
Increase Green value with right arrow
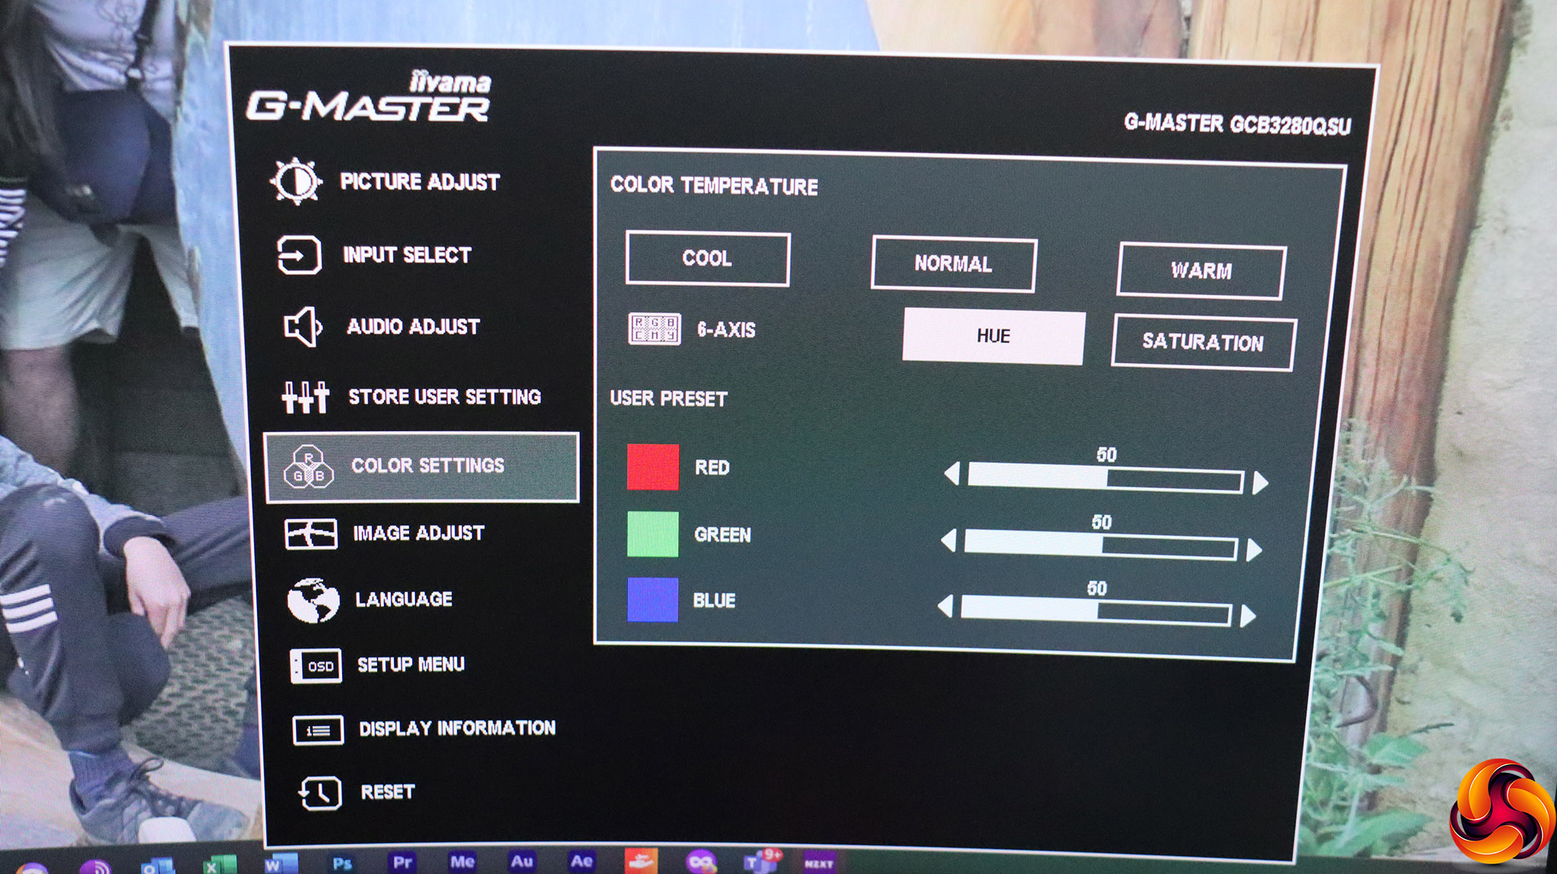click(x=1254, y=549)
